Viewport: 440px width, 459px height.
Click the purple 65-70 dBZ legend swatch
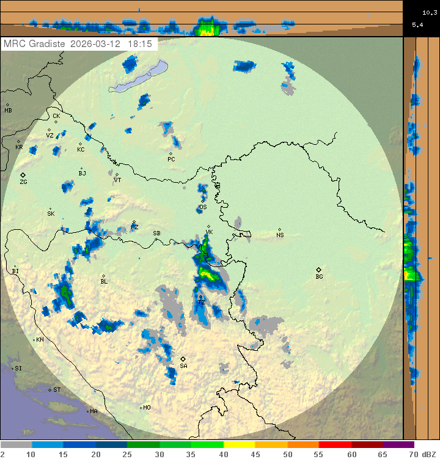coord(398,445)
